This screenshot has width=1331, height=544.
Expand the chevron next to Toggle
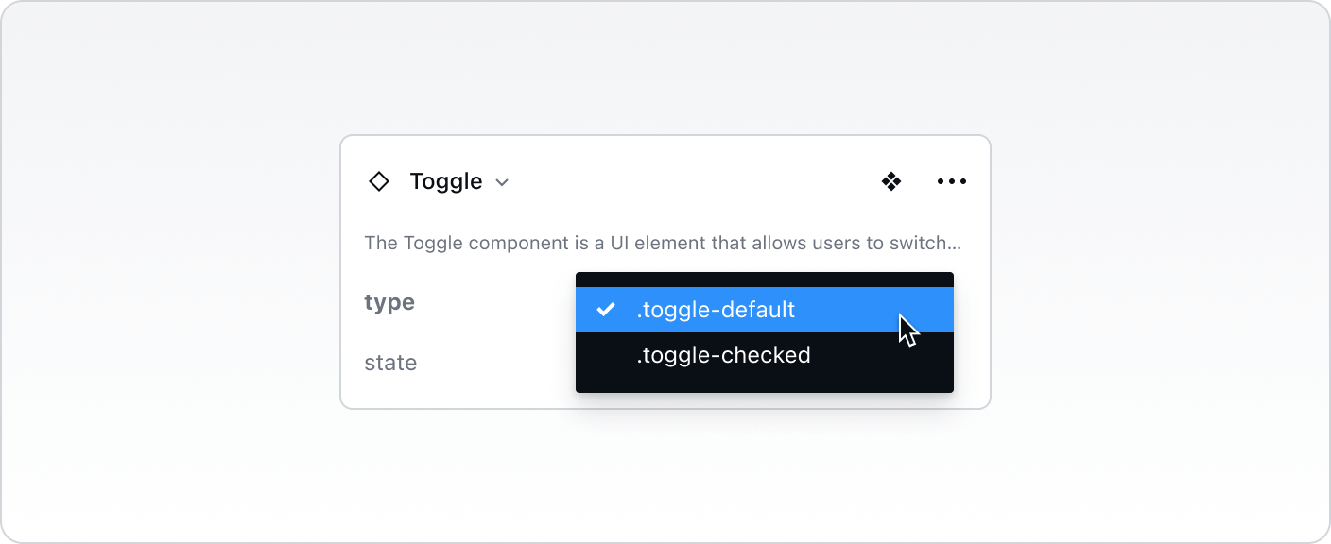click(503, 182)
